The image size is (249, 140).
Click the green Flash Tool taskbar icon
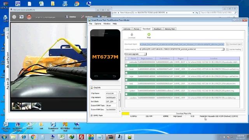(130, 137)
